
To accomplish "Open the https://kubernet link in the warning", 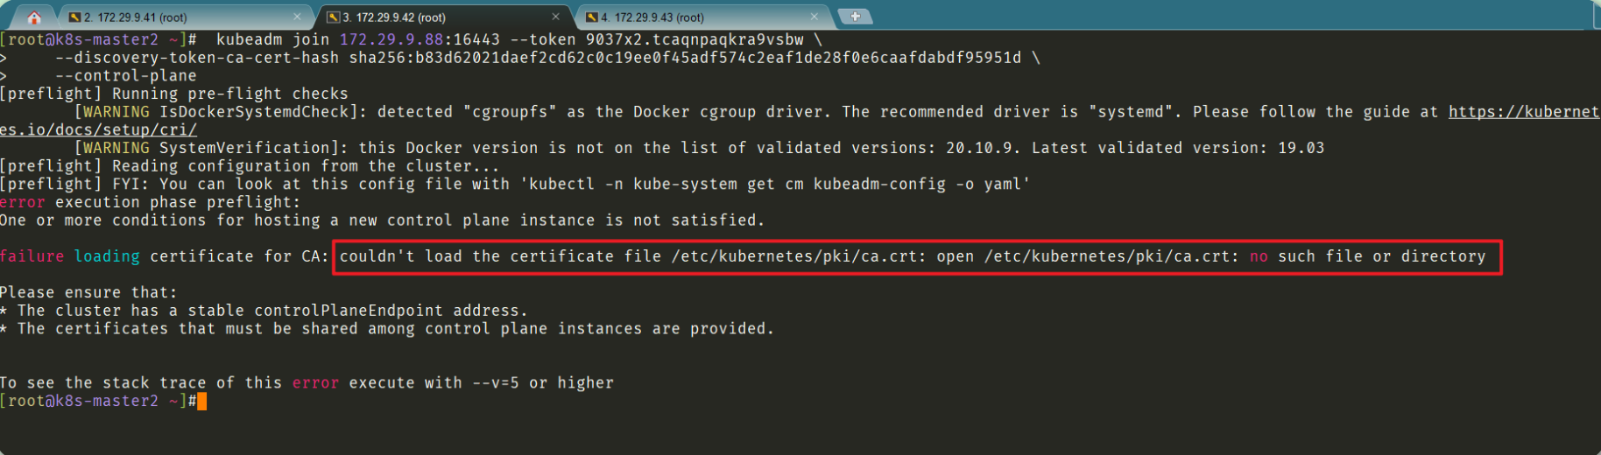I will [x=1523, y=112].
